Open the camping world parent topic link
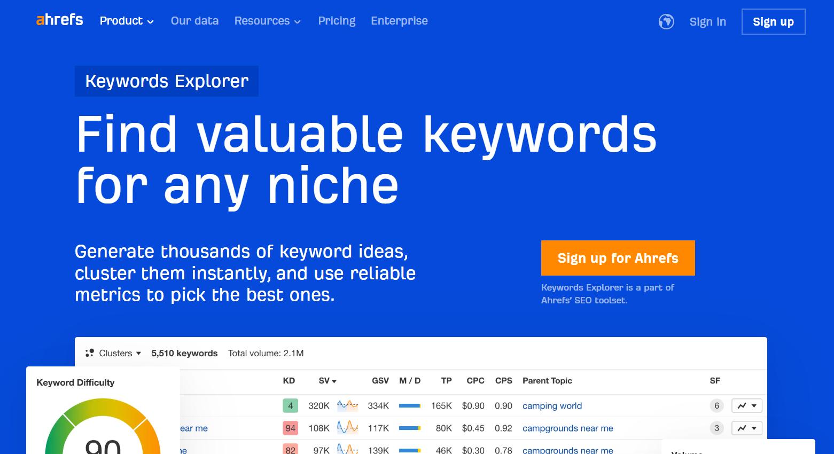Image resolution: width=834 pixels, height=454 pixels. click(552, 406)
